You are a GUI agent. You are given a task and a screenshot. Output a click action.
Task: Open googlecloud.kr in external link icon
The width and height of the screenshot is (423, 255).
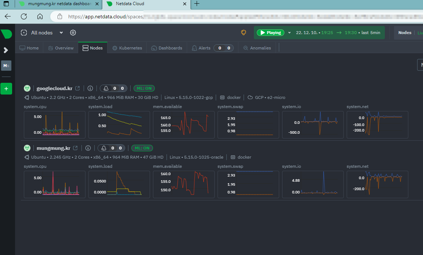pyautogui.click(x=77, y=88)
